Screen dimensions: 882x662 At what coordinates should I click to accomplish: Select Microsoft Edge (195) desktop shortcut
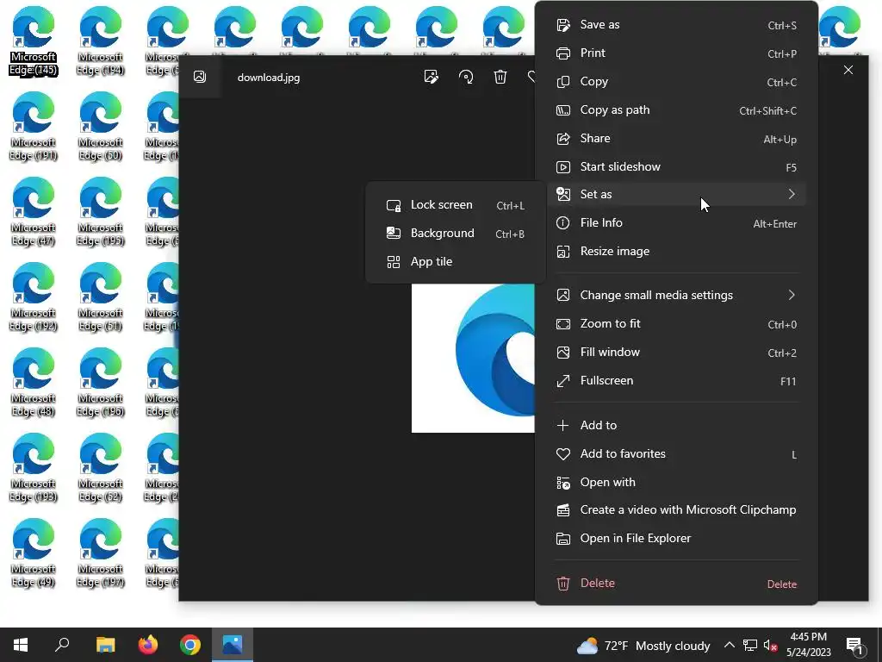(101, 211)
